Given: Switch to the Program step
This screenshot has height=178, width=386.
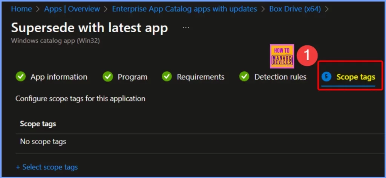Looking at the screenshot, I should (132, 77).
